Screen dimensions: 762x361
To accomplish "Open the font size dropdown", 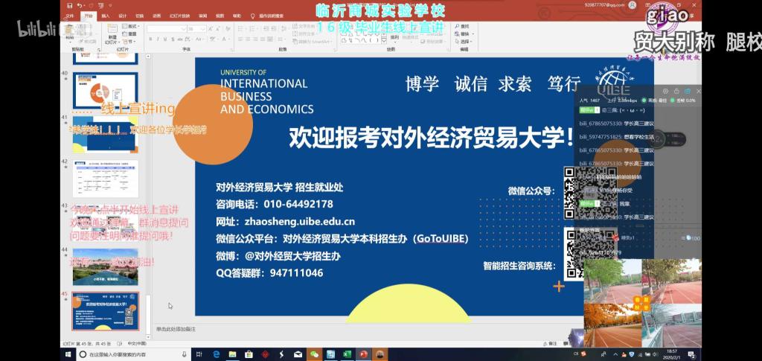I will [x=204, y=29].
